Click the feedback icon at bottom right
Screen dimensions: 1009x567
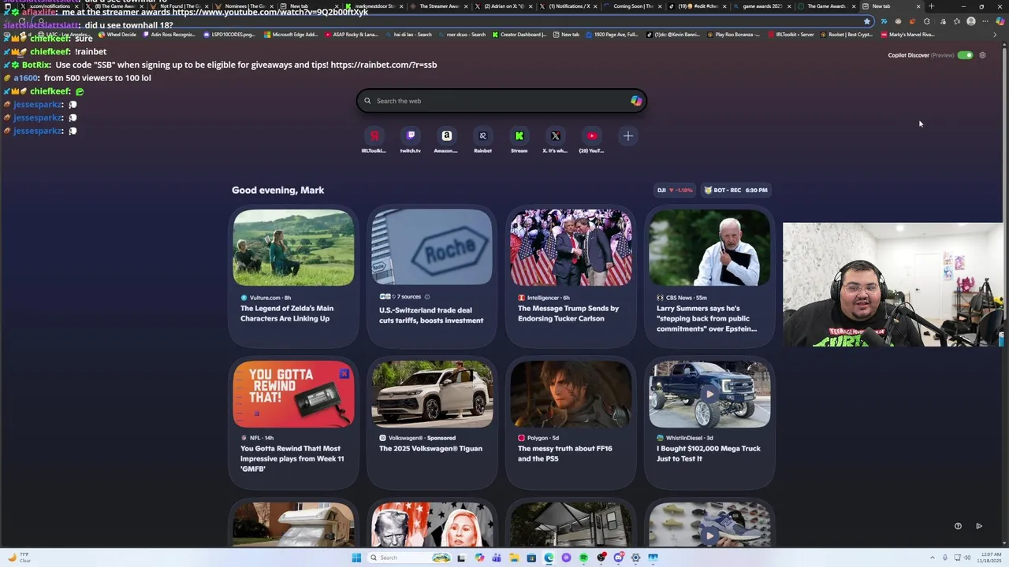[958, 526]
